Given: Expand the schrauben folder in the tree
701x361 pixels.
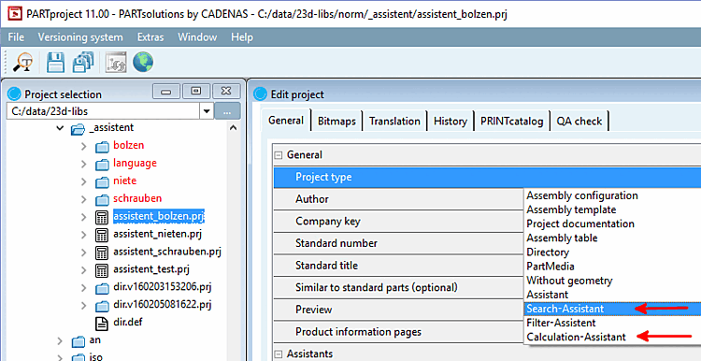Looking at the screenshot, I should click(x=83, y=198).
